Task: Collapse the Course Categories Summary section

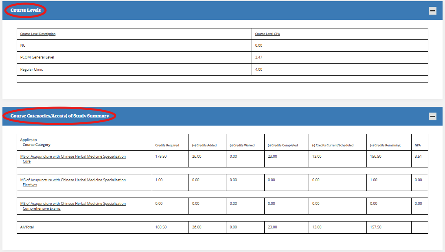Action: (x=432, y=117)
